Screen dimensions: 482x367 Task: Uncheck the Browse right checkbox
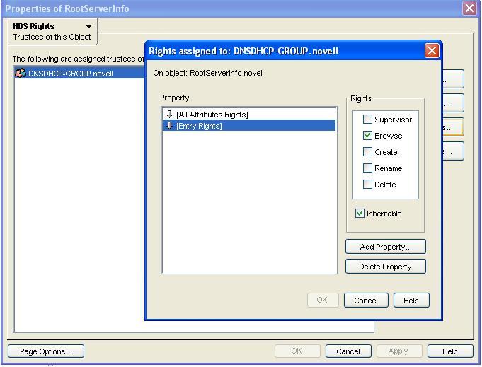pyautogui.click(x=367, y=136)
